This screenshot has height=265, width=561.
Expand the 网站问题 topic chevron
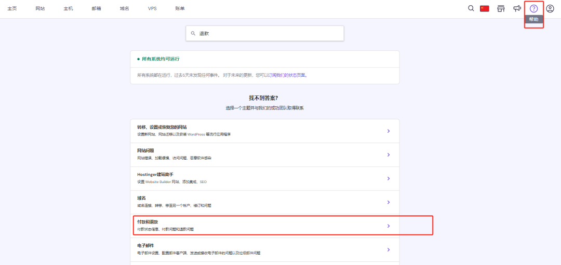point(388,155)
